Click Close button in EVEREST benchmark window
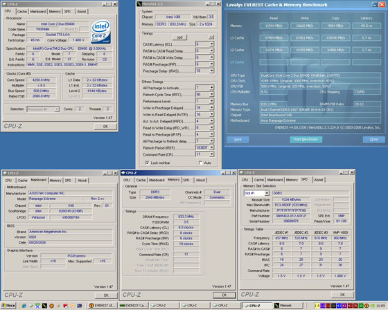The height and width of the screenshot is (310, 388). coord(373,140)
